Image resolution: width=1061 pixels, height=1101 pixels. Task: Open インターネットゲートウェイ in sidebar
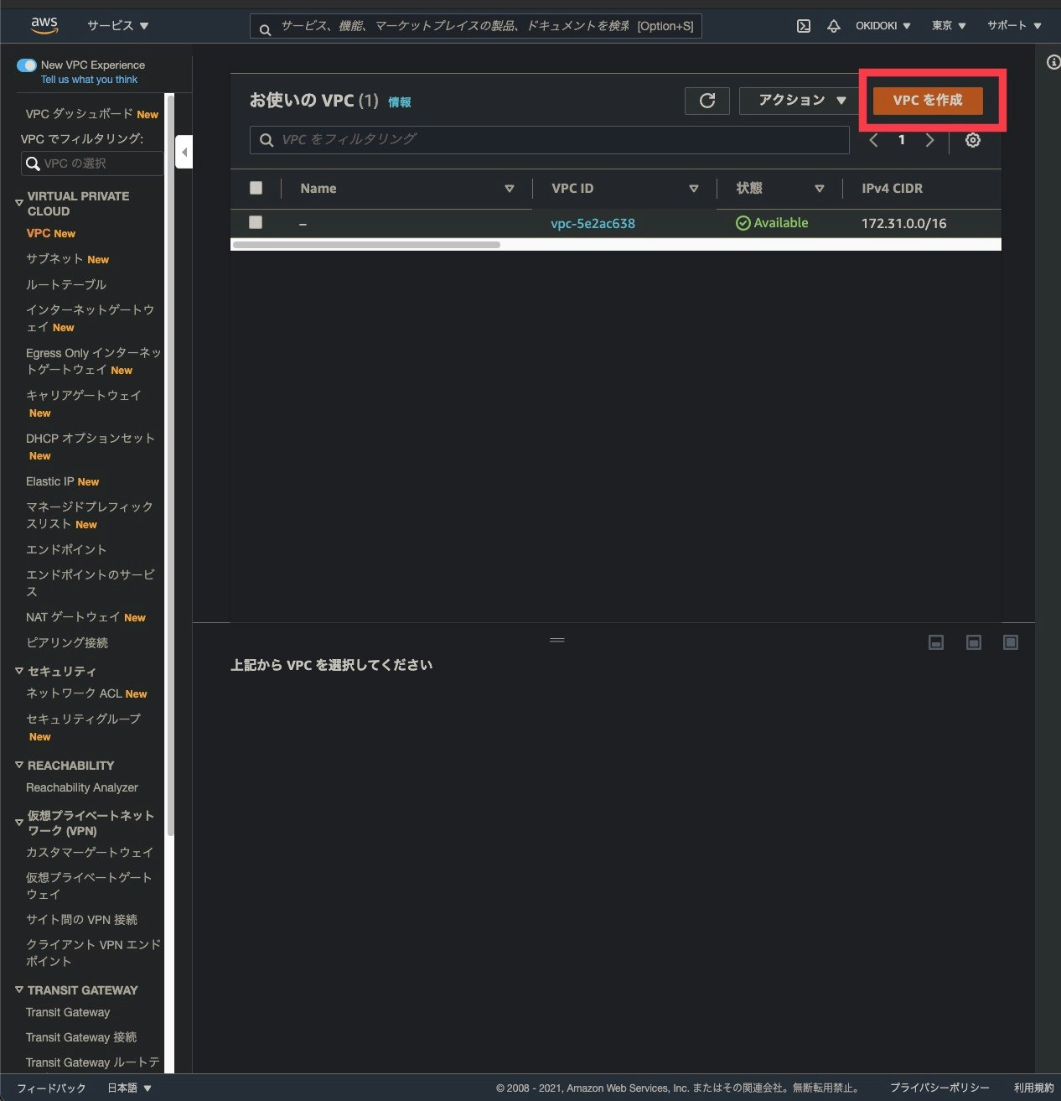click(90, 319)
